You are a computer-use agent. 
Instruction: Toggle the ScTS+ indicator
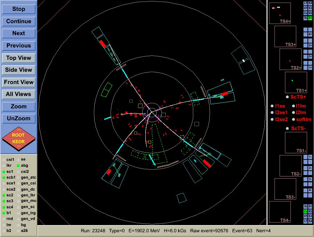pyautogui.click(x=287, y=97)
